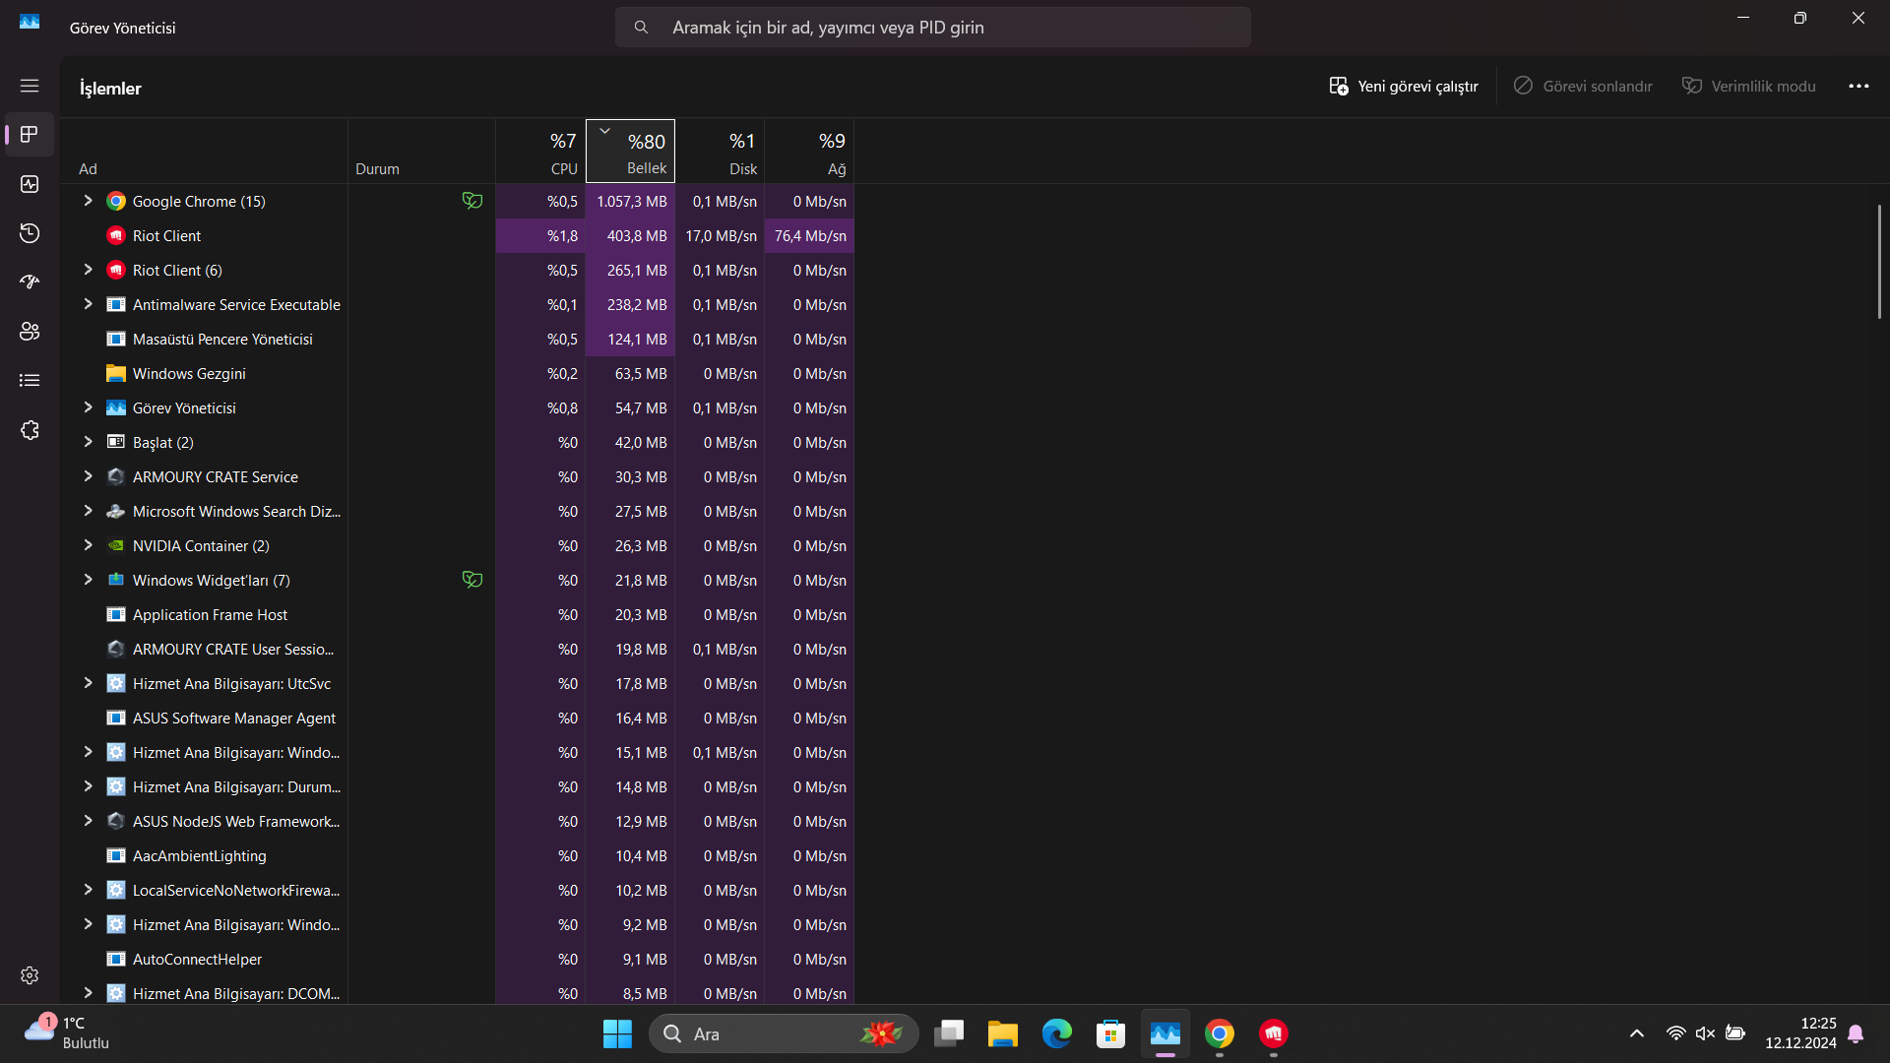The height and width of the screenshot is (1063, 1890).
Task: Click Görevi sonlandır button
Action: pos(1583,87)
